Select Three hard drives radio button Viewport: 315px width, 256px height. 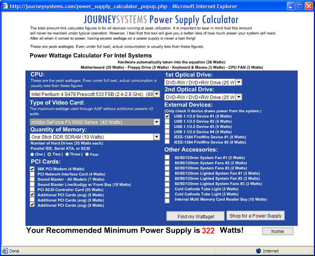pos(67,154)
